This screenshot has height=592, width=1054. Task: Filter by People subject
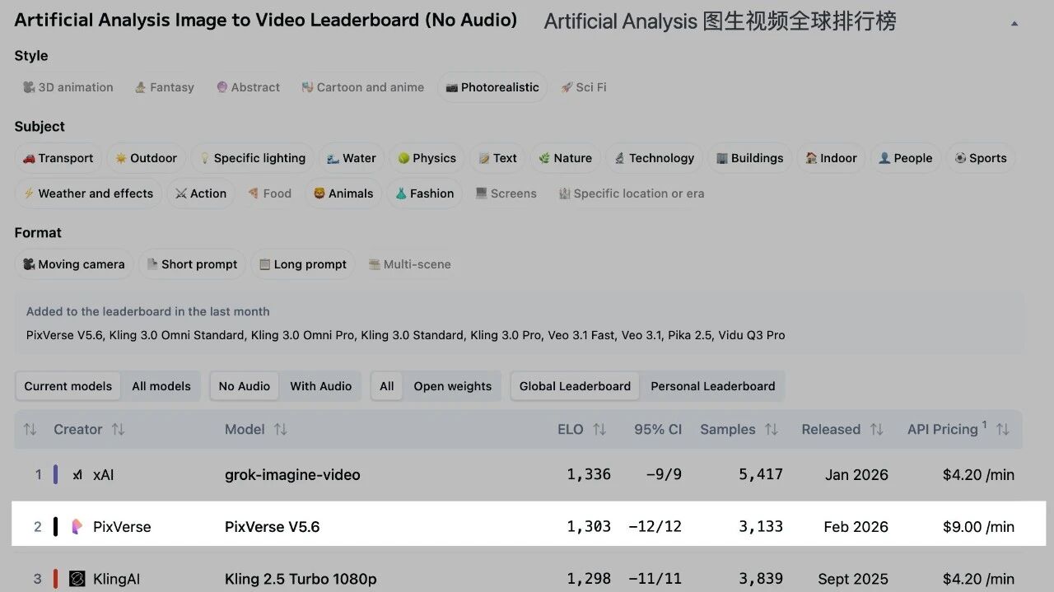pyautogui.click(x=905, y=158)
